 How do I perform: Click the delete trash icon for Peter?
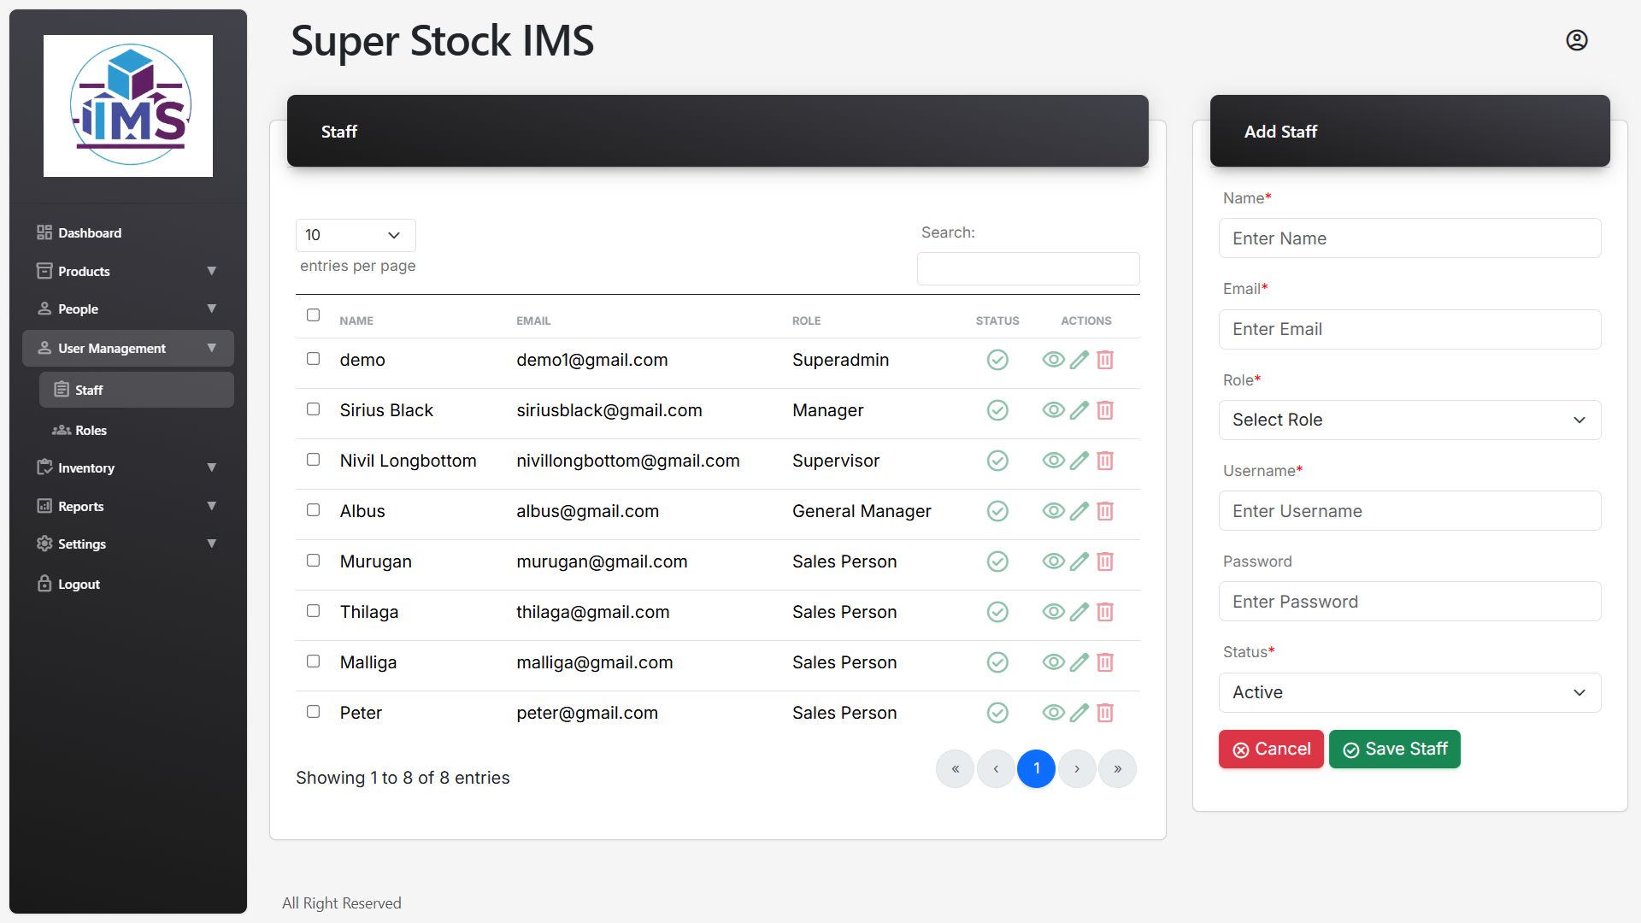pyautogui.click(x=1105, y=713)
